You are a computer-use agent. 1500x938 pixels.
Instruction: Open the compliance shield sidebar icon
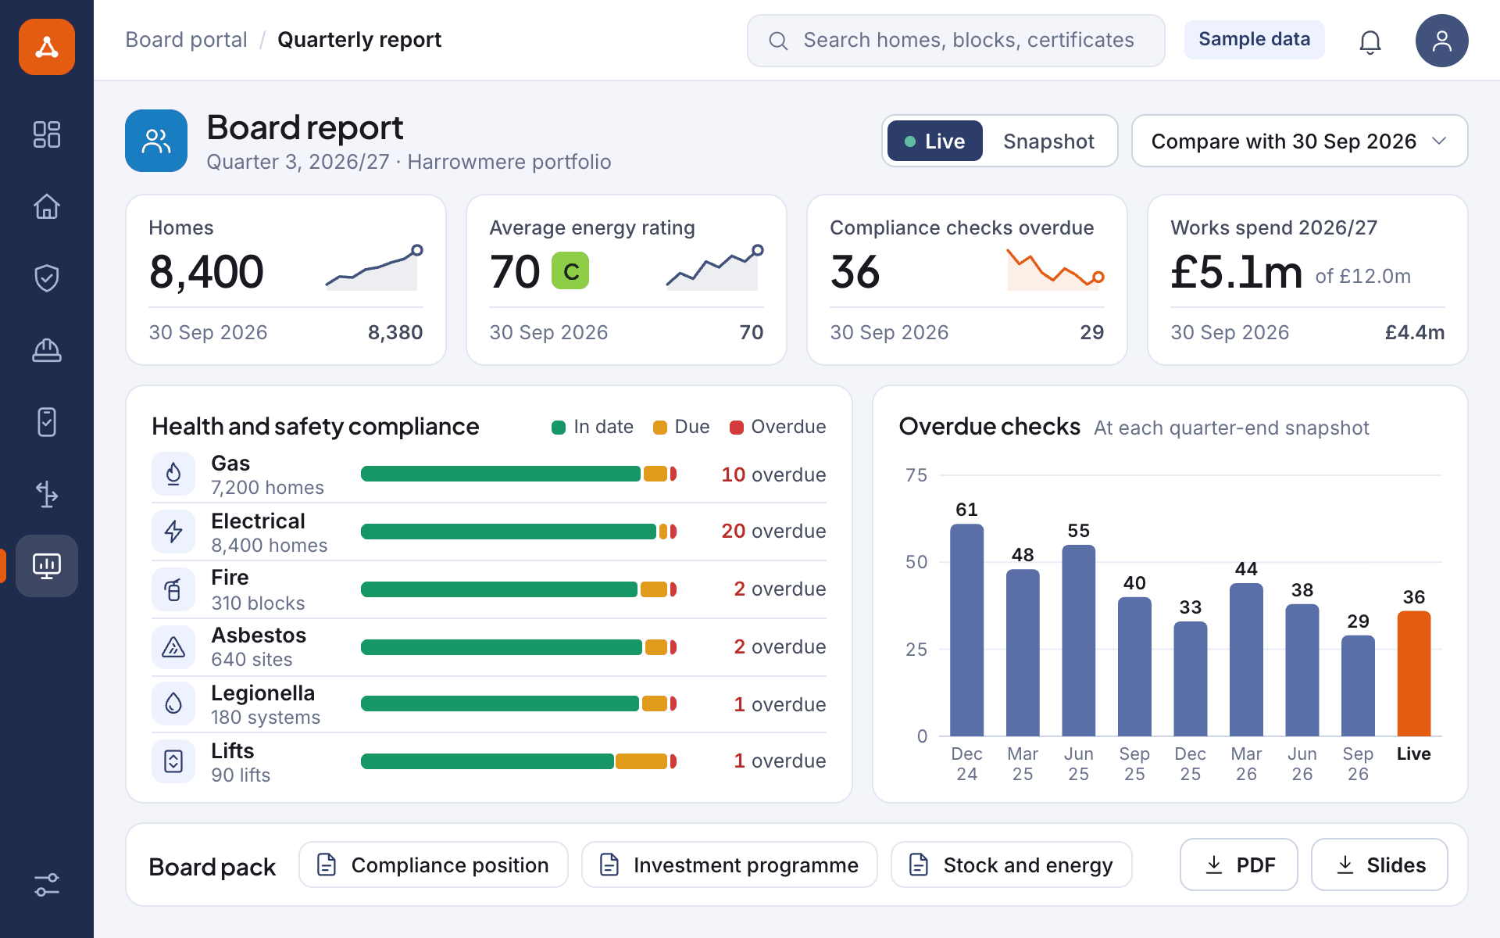(47, 278)
